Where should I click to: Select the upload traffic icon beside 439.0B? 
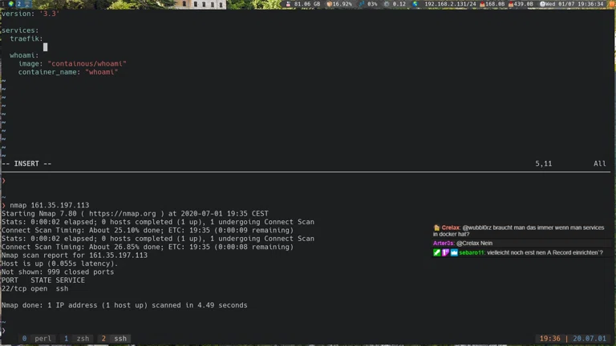[511, 4]
